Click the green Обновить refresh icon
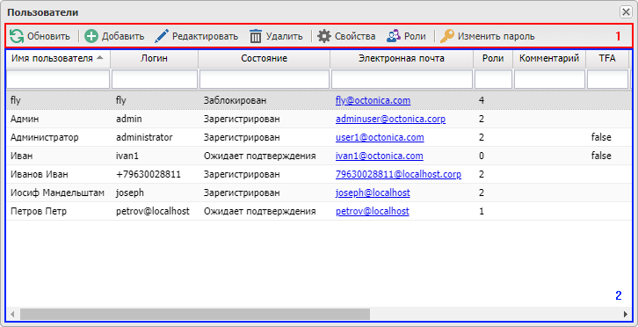This screenshot has height=327, width=638. (x=17, y=36)
